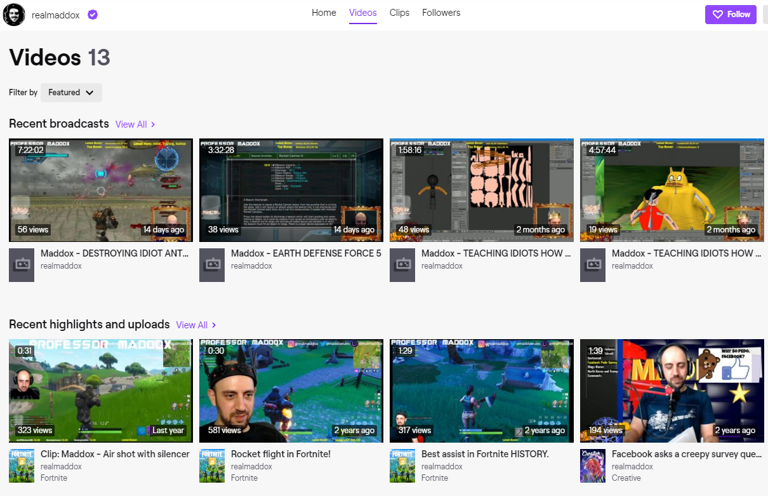Open Rocket flight in Fortnite! title
Image resolution: width=768 pixels, height=496 pixels.
coord(281,454)
